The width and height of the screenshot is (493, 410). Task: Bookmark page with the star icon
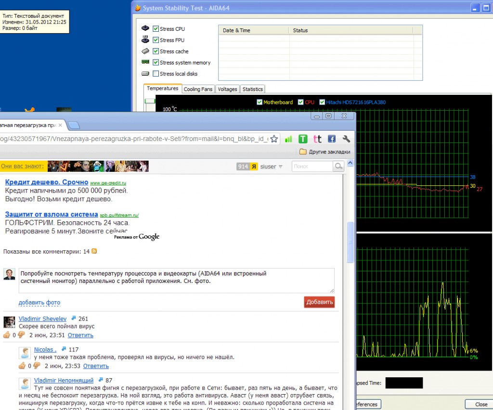(274, 139)
